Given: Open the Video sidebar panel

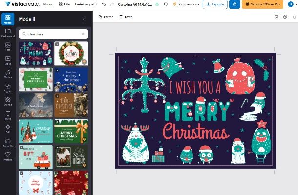Looking at the screenshot, I should 8,60.
